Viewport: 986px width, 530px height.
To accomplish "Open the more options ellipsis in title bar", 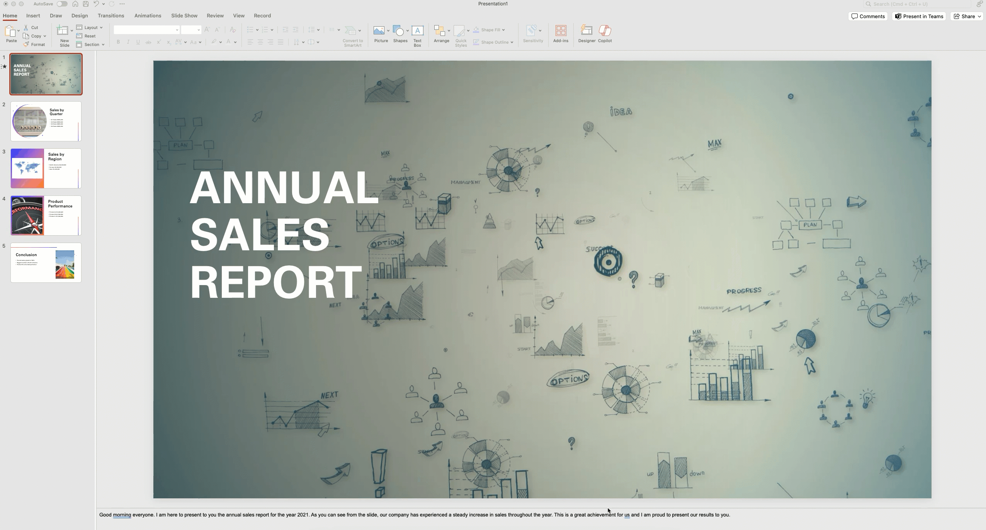I will (122, 4).
